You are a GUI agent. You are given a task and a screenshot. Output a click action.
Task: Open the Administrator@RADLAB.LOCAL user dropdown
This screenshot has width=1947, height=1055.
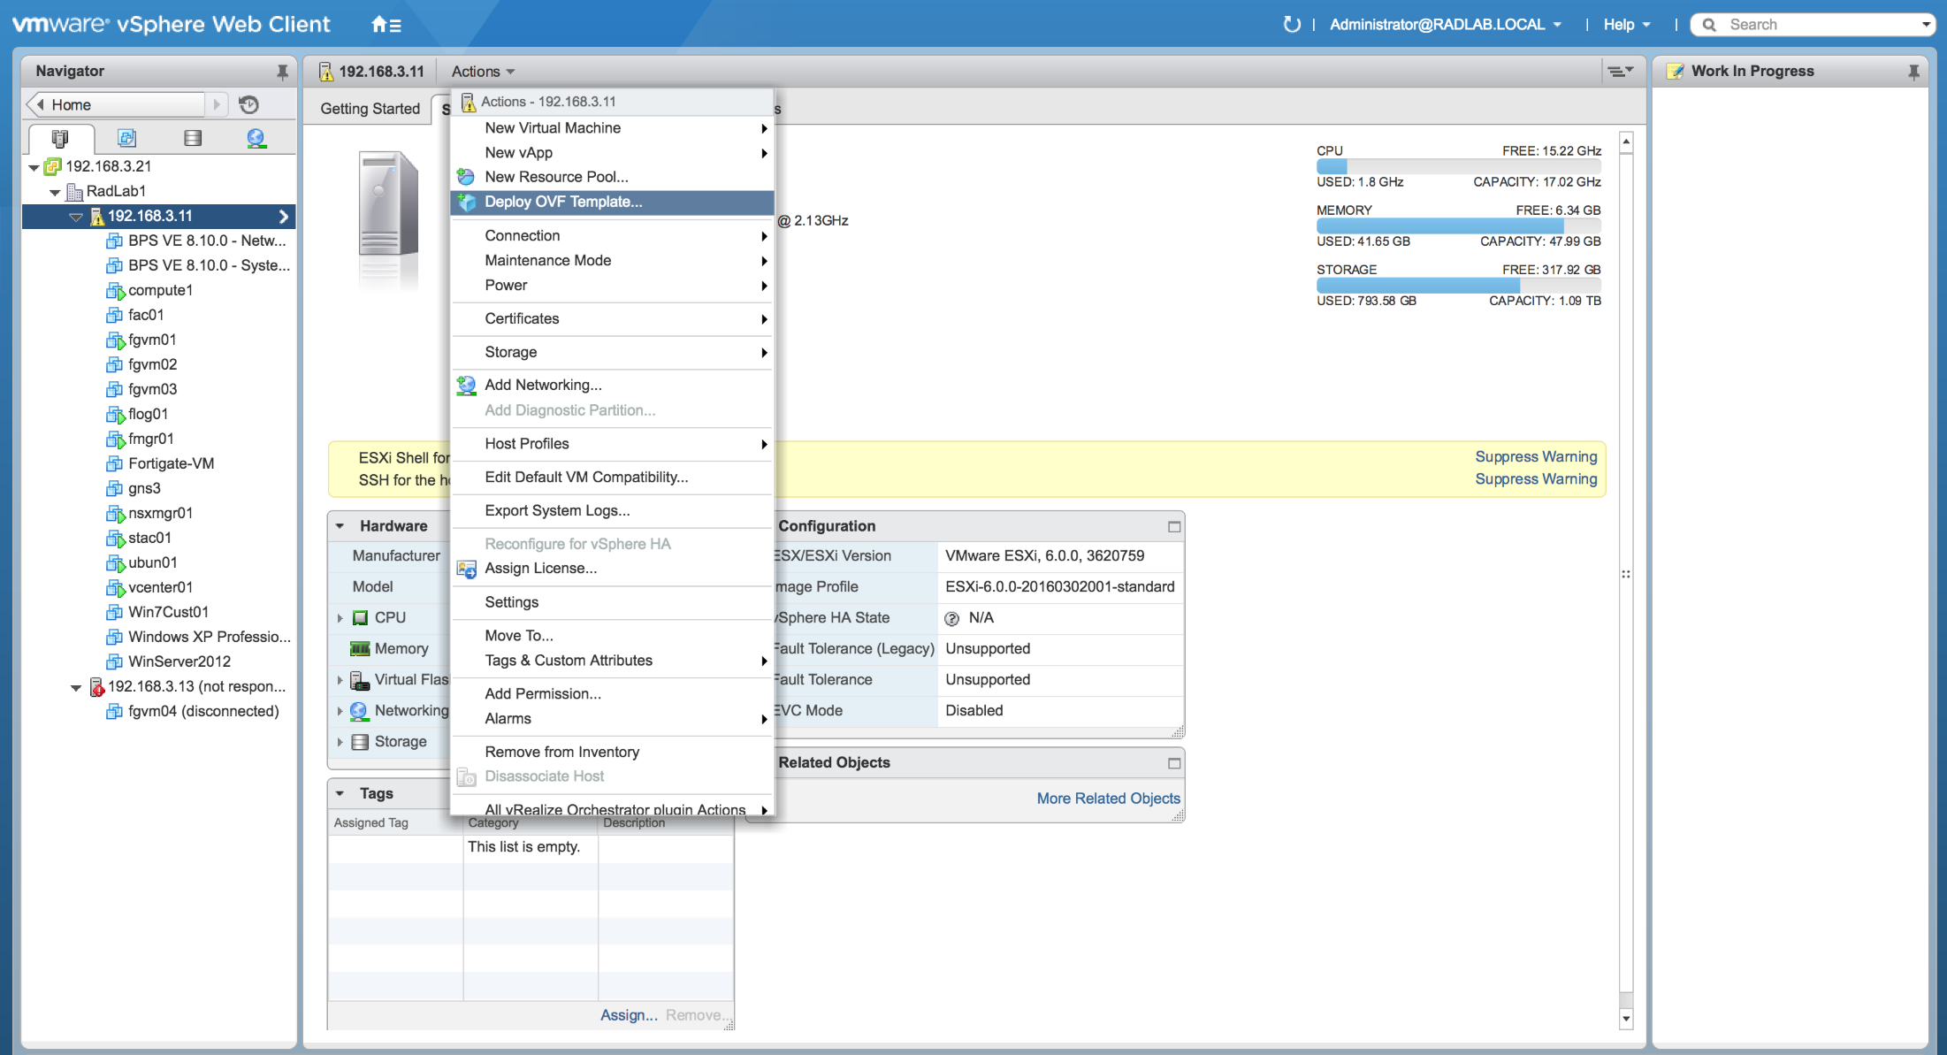tap(1446, 25)
